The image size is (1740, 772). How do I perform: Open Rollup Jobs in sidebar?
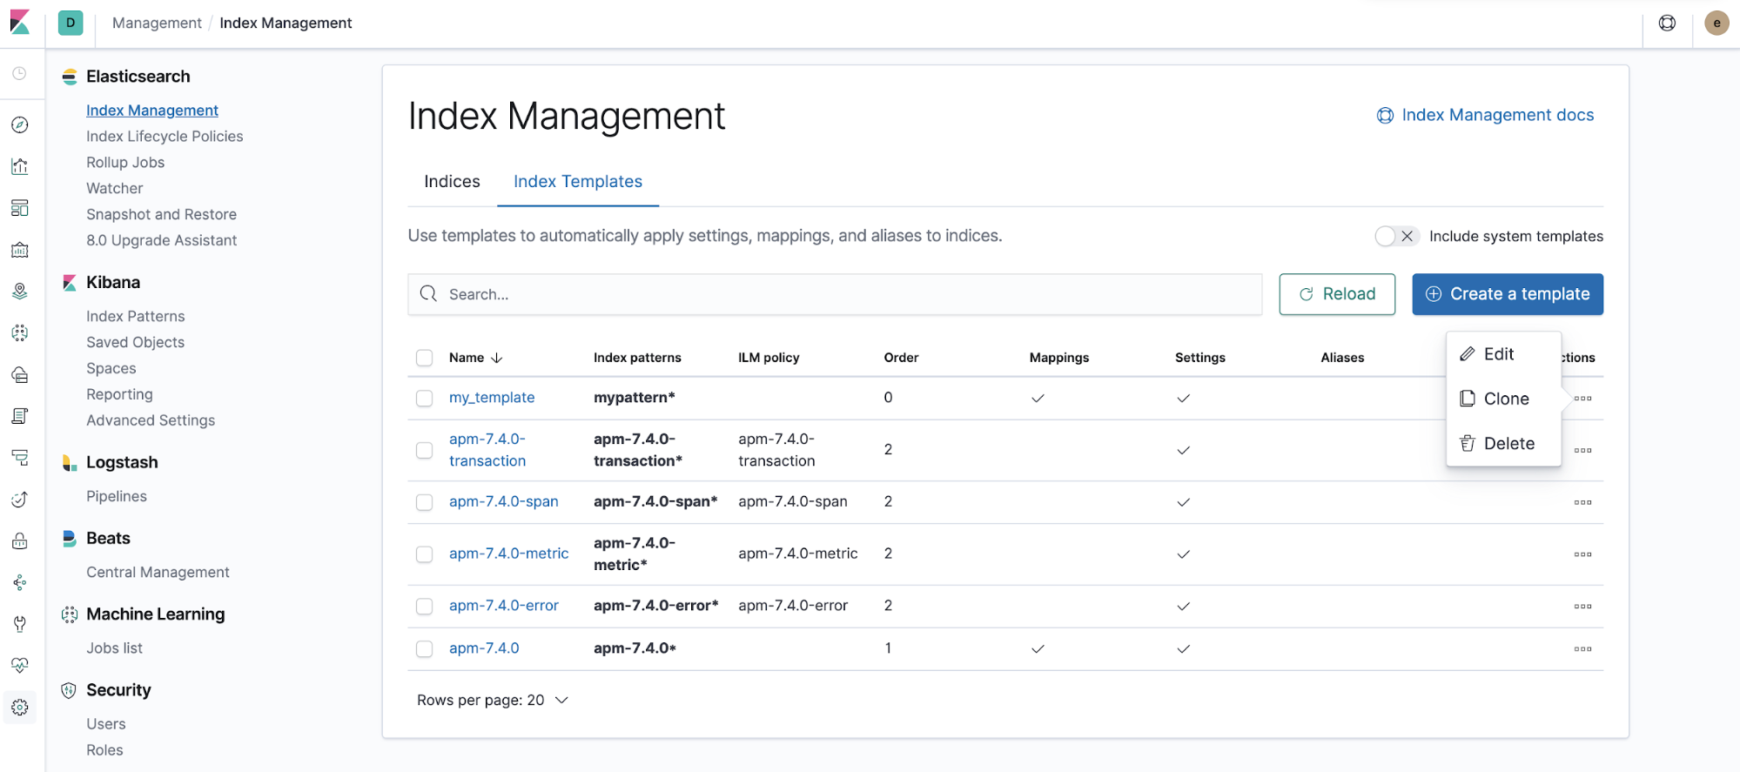click(x=125, y=162)
